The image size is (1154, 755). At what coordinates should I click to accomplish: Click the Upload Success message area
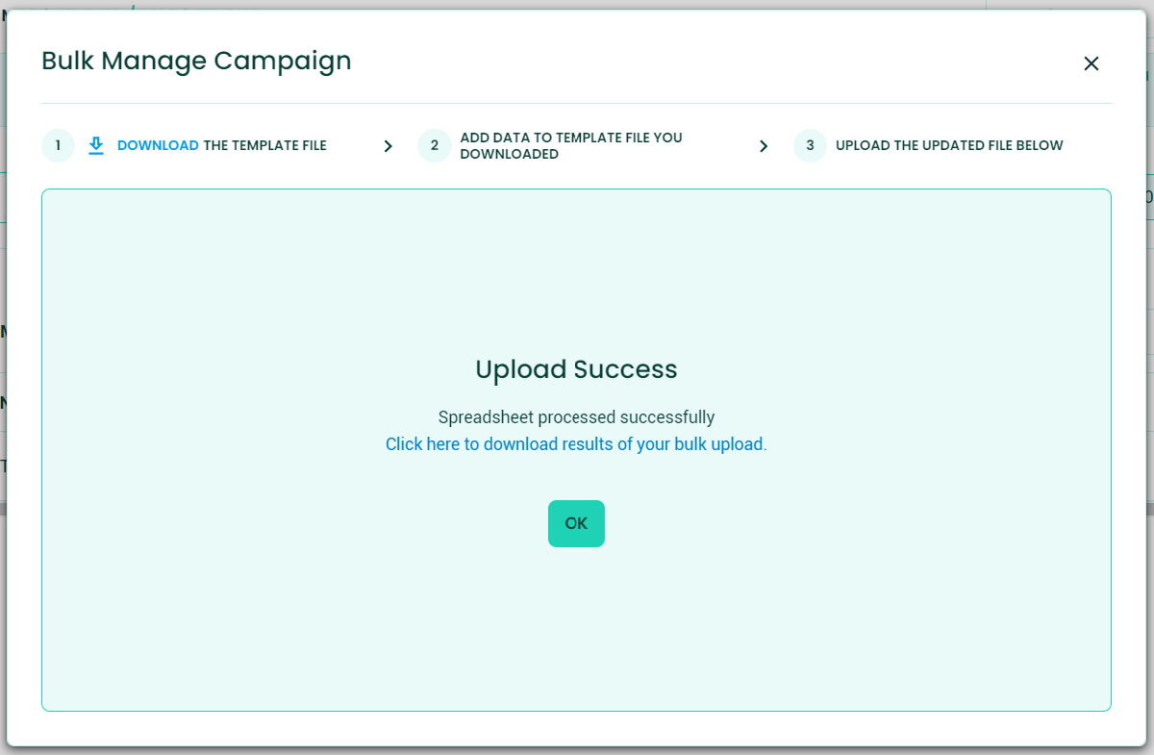pos(576,369)
